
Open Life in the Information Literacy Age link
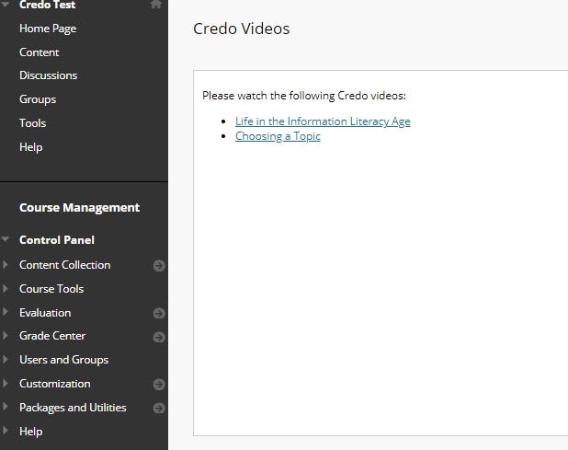[323, 121]
